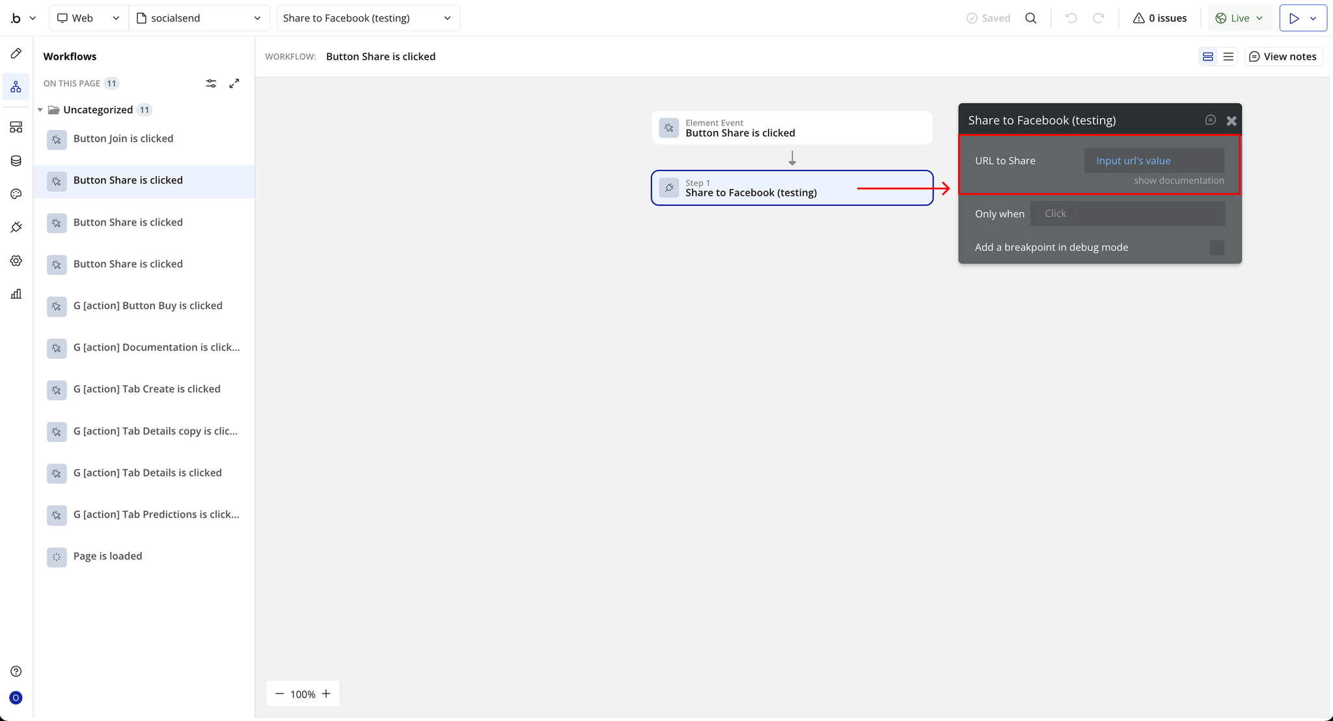
Task: Open the Live version dropdown
Action: point(1239,18)
